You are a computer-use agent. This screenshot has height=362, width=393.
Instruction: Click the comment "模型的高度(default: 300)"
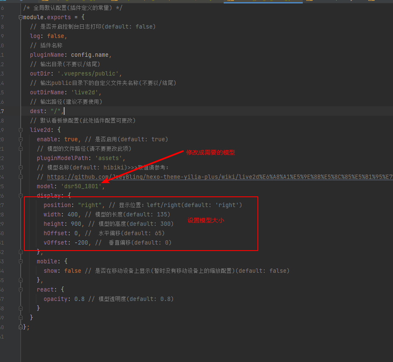click(x=136, y=224)
